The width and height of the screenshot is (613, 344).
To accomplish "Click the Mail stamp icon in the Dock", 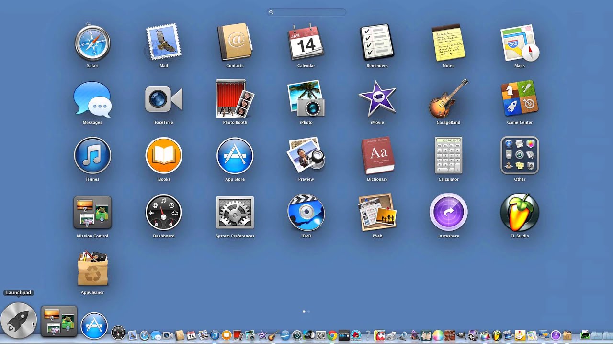I will (x=133, y=334).
